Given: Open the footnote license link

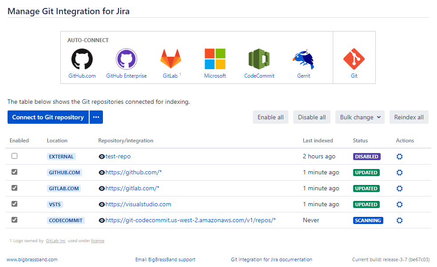Looking at the screenshot, I should (x=98, y=241).
